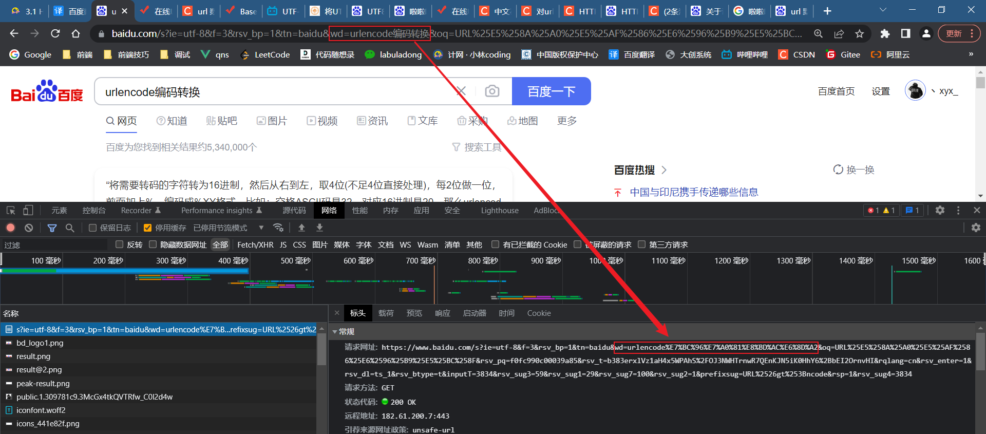Open the browser side panel icon
986x434 pixels.
point(905,33)
